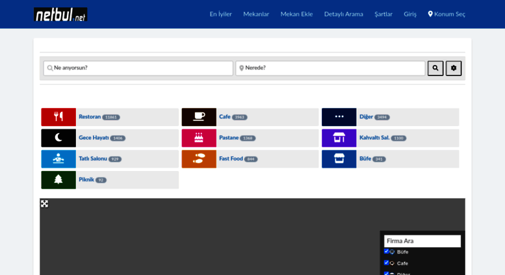Focus the Firma Ara map search field
Image resolution: width=505 pixels, height=275 pixels.
click(422, 241)
